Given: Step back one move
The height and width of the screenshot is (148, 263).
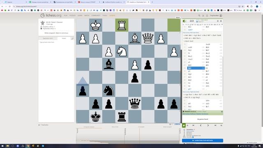Looking at the screenshot, I should (201, 125).
